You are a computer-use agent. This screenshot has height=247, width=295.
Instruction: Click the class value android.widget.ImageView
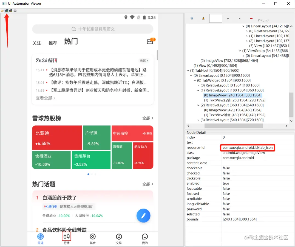point(244,153)
